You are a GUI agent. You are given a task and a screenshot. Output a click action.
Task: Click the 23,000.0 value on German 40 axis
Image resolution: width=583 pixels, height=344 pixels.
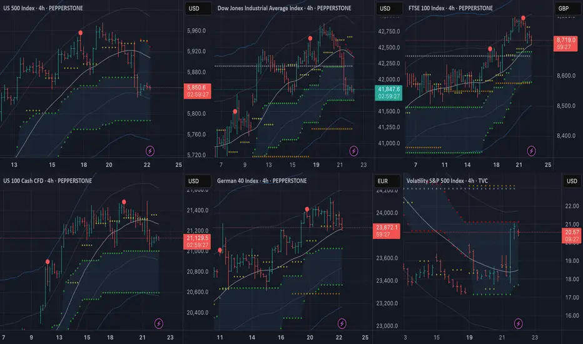387,326
